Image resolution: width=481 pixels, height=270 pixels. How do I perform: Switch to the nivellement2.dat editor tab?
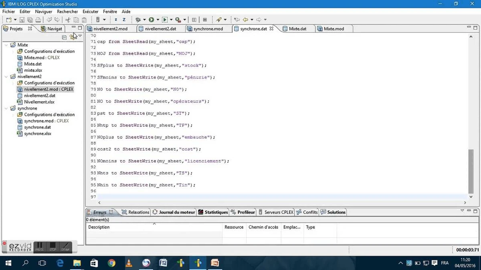(160, 29)
